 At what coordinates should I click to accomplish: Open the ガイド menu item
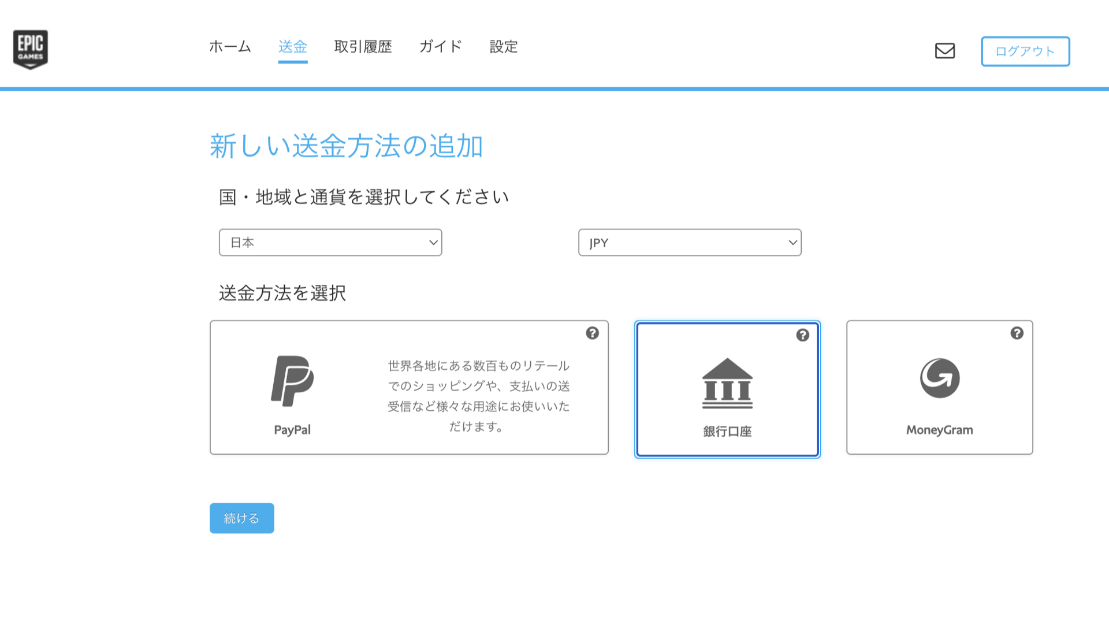click(440, 47)
